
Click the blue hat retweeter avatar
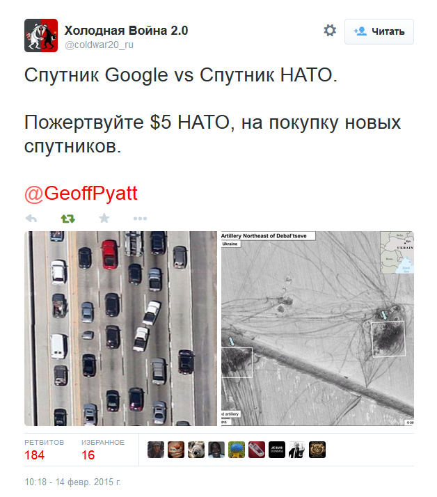click(237, 450)
